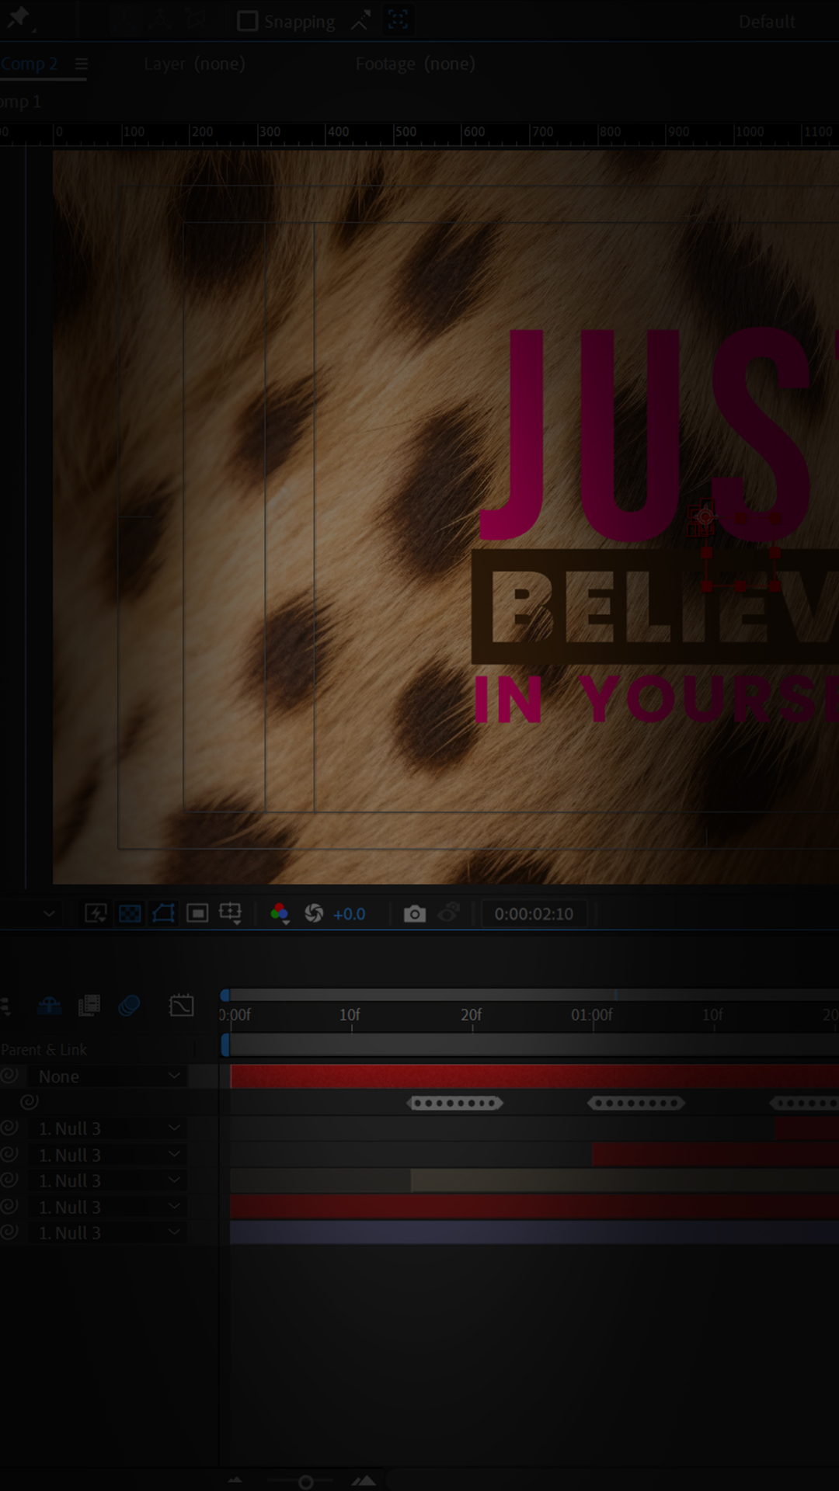The height and width of the screenshot is (1491, 839).
Task: Enable the Snapping checkbox
Action: [x=247, y=21]
